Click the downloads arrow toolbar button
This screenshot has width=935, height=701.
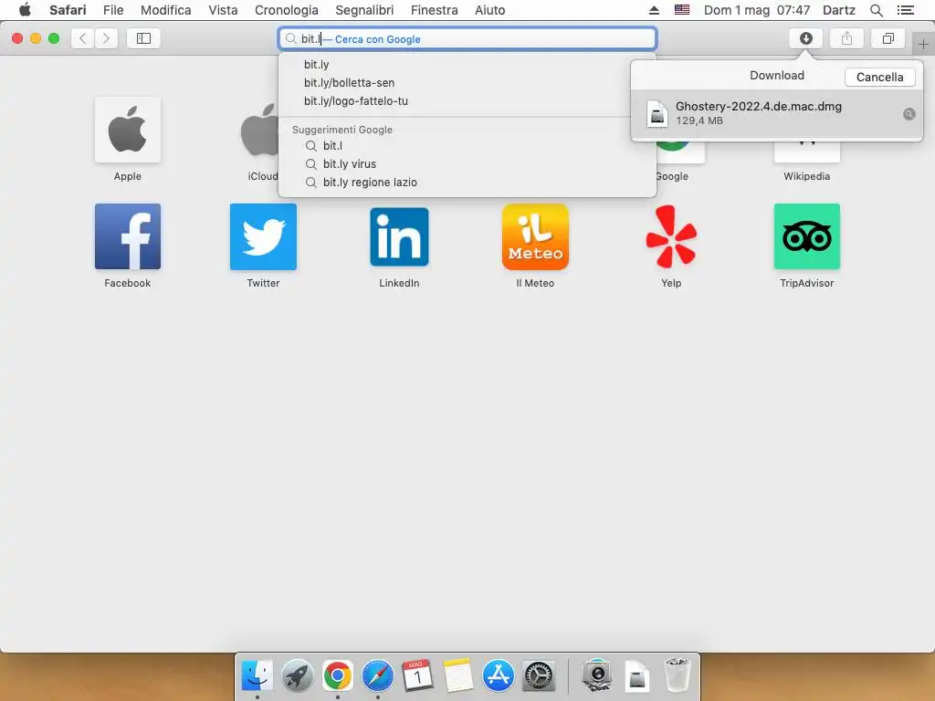tap(806, 38)
